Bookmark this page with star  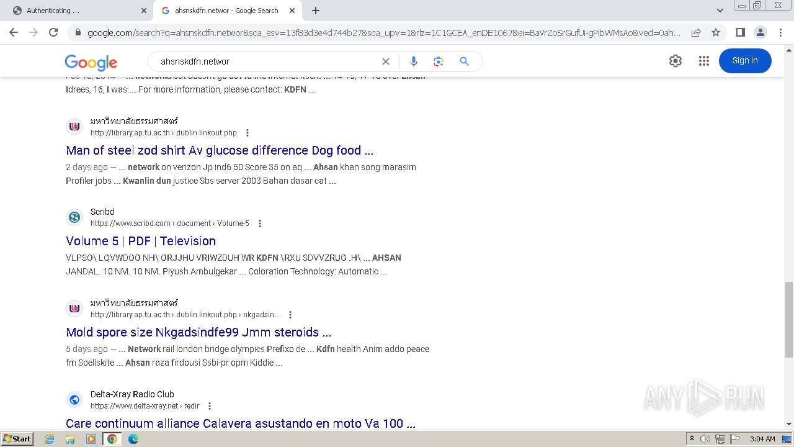(x=716, y=33)
